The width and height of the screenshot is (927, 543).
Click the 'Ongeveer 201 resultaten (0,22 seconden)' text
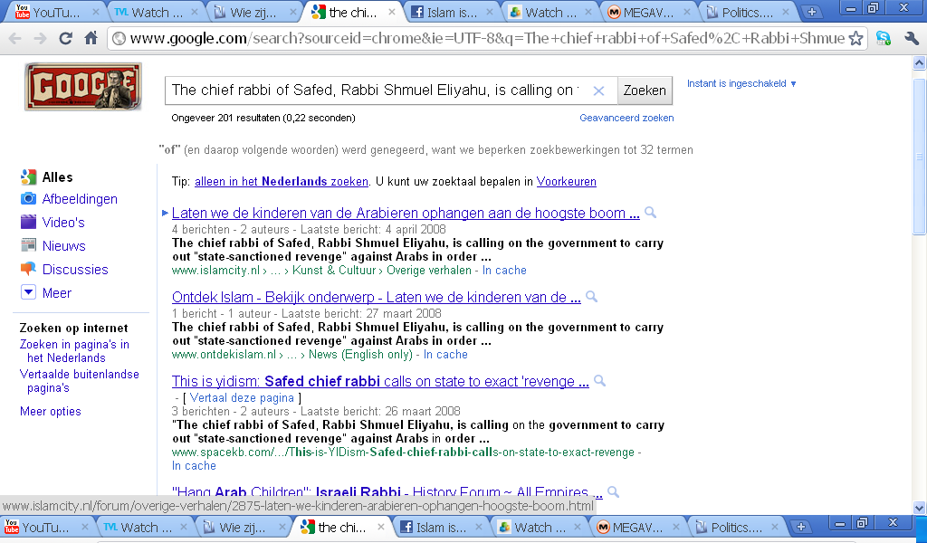click(263, 118)
